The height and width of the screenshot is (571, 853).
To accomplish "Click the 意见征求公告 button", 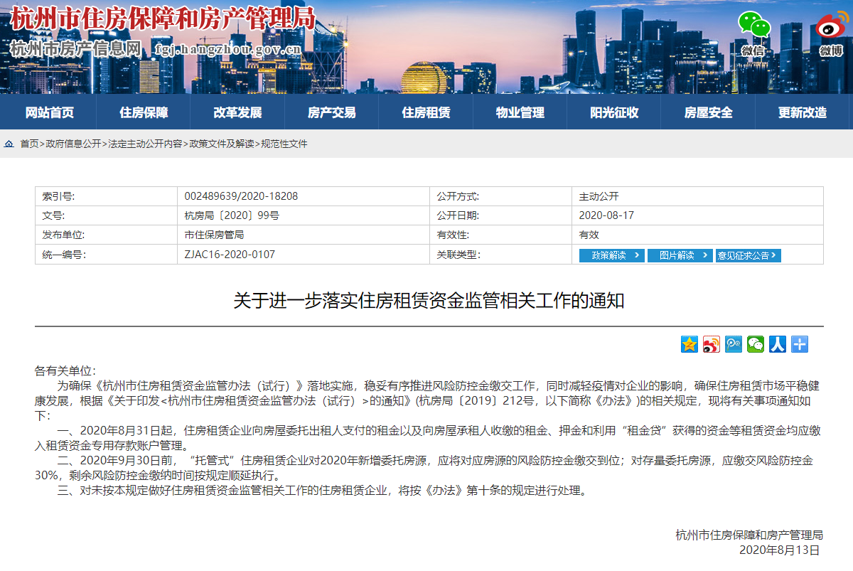I will tap(749, 255).
